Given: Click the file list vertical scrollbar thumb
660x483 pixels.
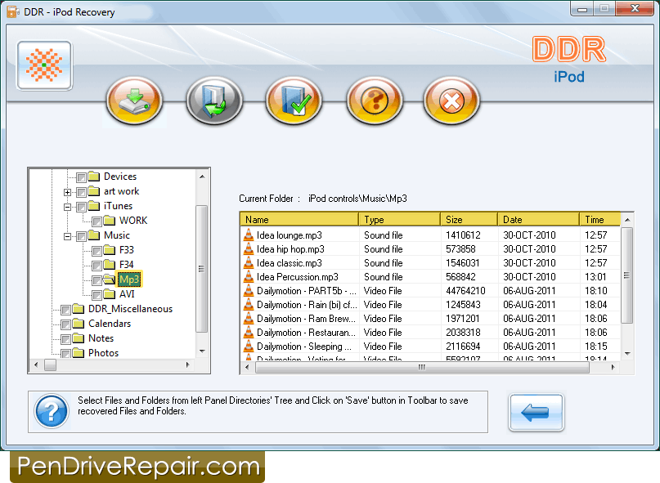Looking at the screenshot, I should coord(627,275).
